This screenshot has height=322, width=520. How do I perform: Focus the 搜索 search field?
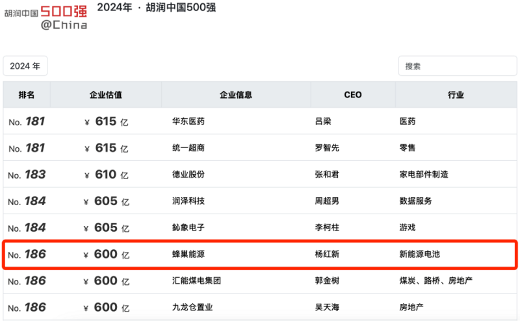coord(458,66)
